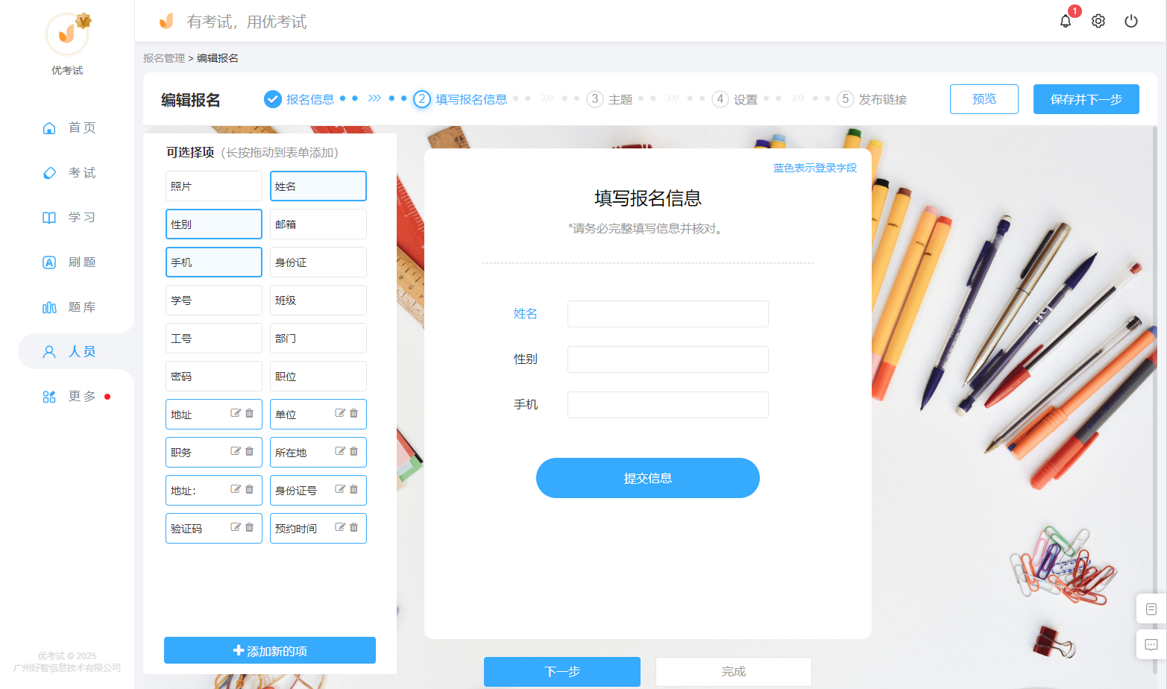Select the 身份证 option field
The width and height of the screenshot is (1167, 689).
tap(318, 262)
